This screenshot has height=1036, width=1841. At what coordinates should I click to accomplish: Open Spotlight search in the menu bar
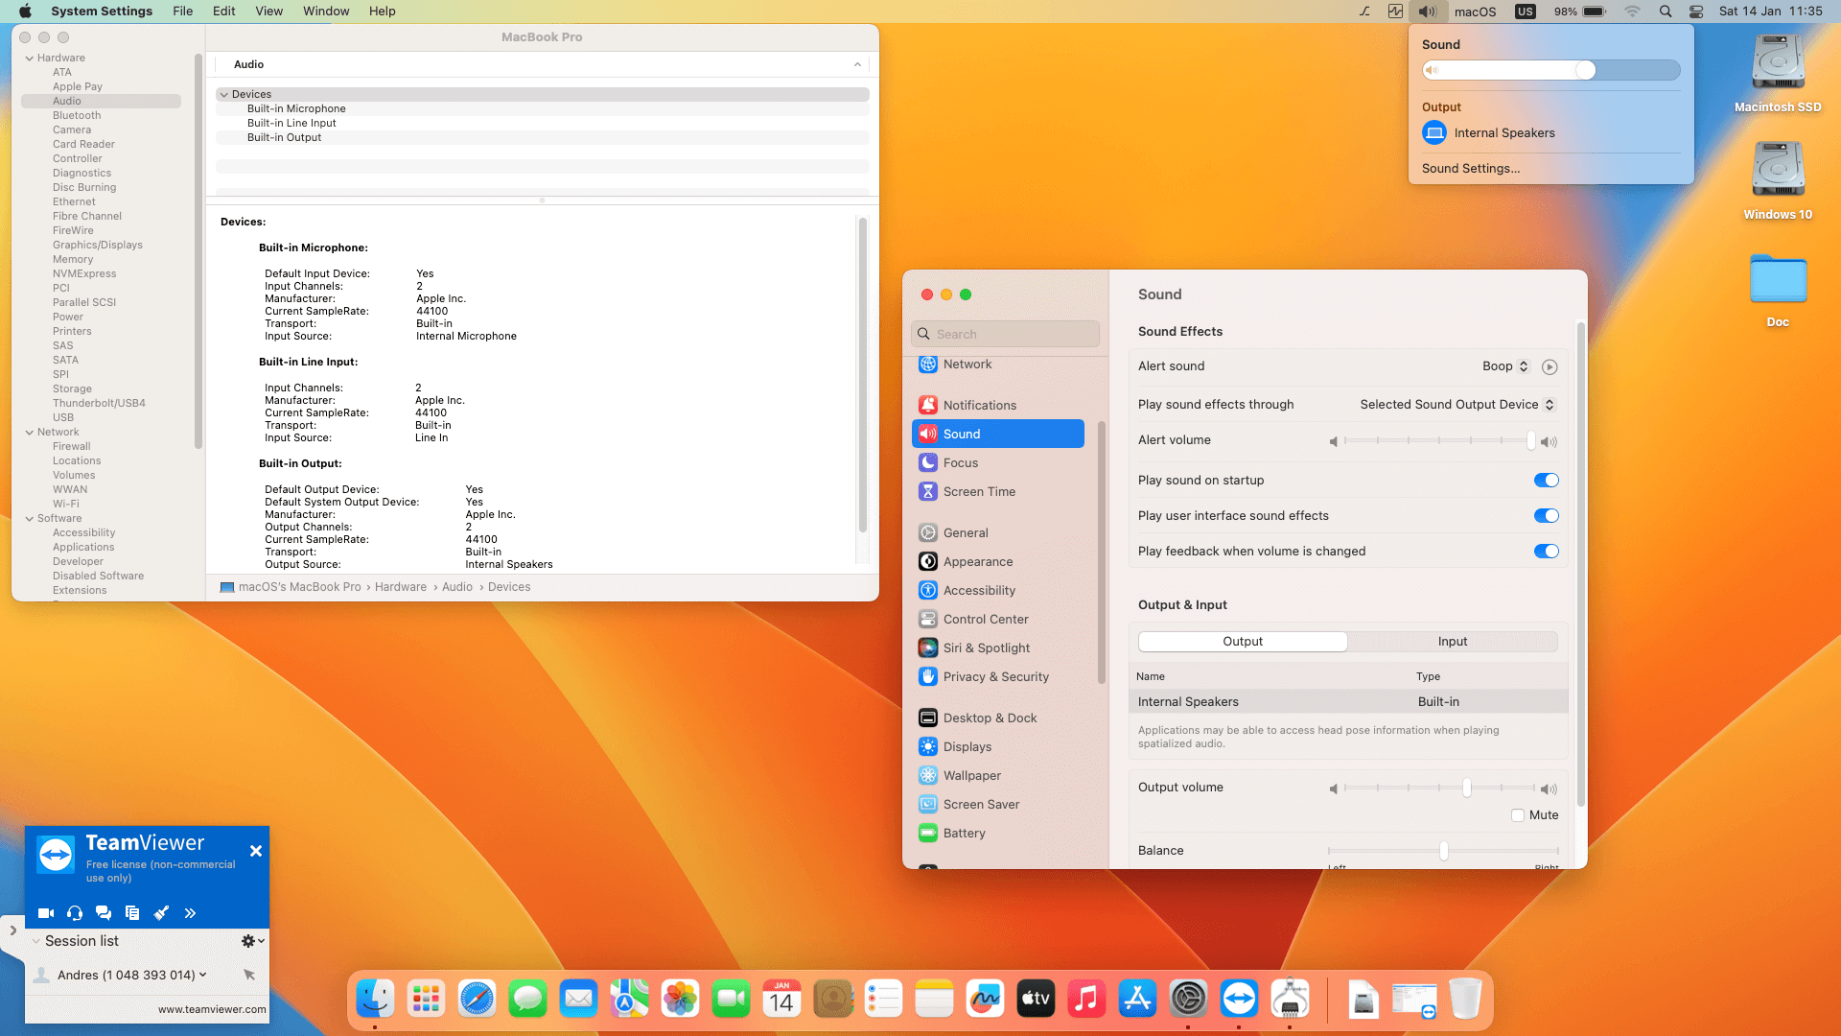(x=1666, y=12)
